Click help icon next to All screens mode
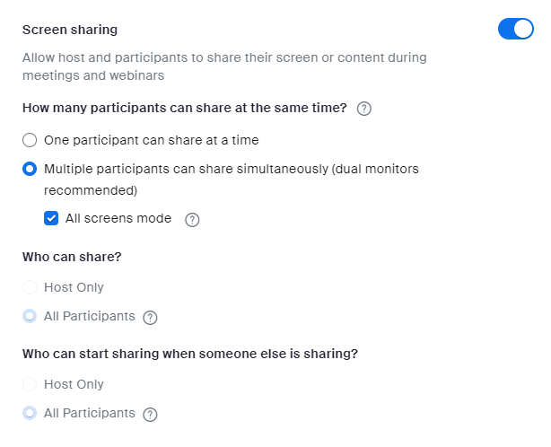Image resolution: width=551 pixels, height=447 pixels. click(192, 220)
